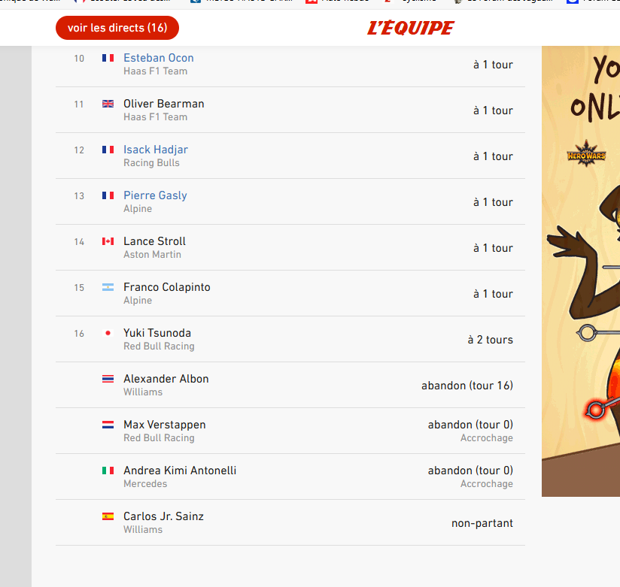Click the Italian flag beside Andrea Kimi Antonelli
The image size is (620, 587).
[108, 470]
